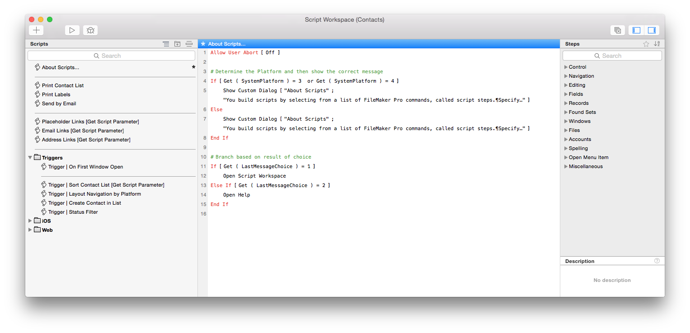Click the separator icon in the Scripts header
The height and width of the screenshot is (333, 690).
(x=189, y=44)
